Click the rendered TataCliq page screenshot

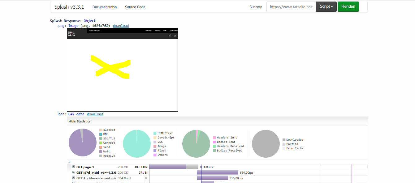pyautogui.click(x=122, y=70)
